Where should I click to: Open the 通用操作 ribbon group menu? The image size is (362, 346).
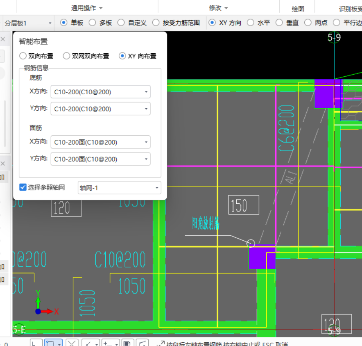[x=87, y=8]
